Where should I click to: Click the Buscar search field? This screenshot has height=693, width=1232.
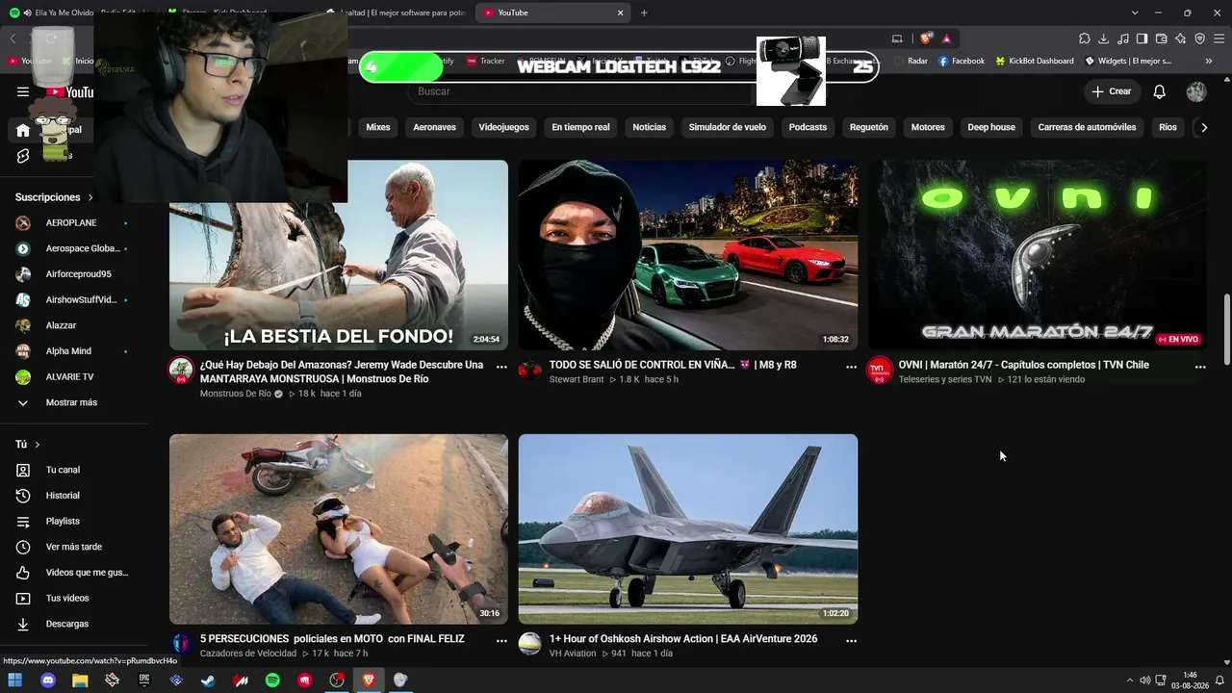580,91
